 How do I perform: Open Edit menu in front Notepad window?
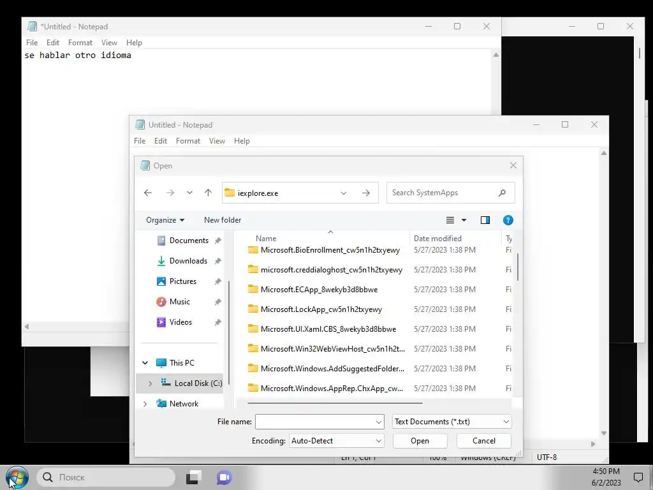point(160,141)
